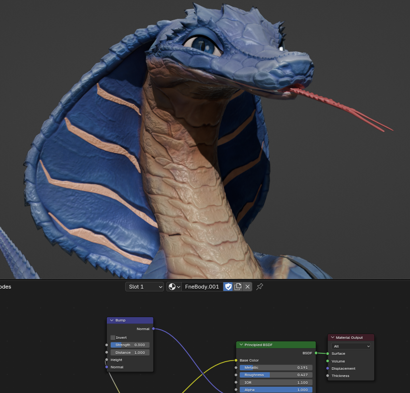The height and width of the screenshot is (393, 410).
Task: Click the Alpha 1.000 slider
Action: tap(276, 390)
